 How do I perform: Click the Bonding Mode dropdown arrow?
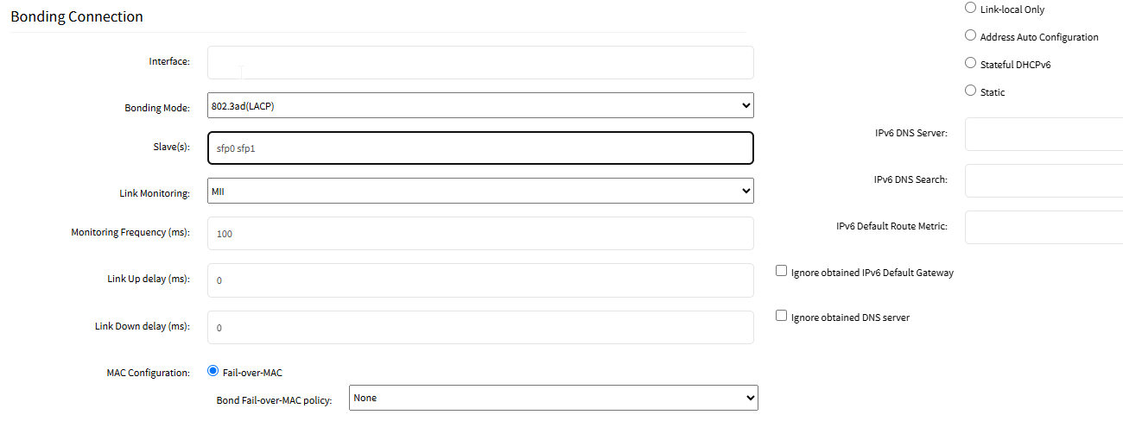point(745,105)
